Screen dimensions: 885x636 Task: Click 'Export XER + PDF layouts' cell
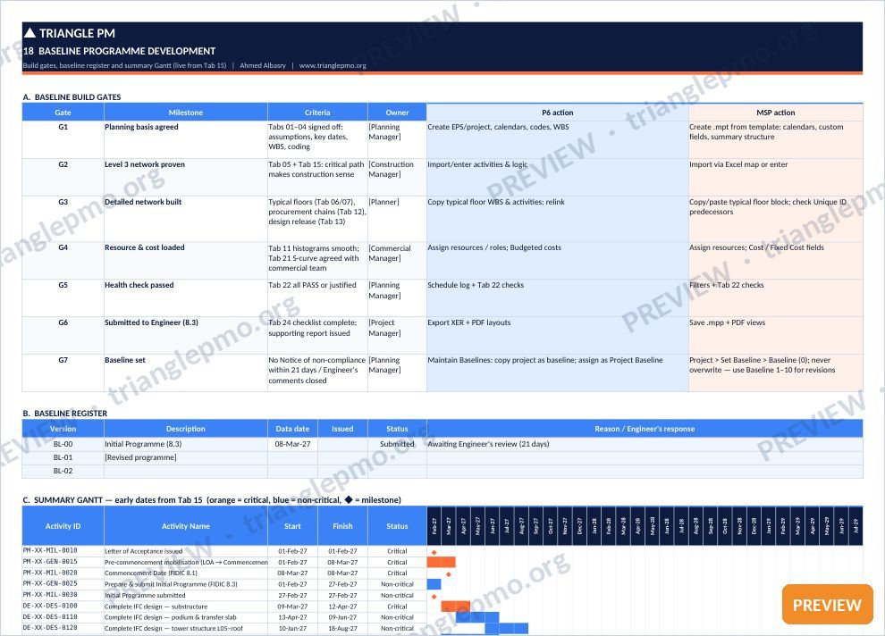[558, 336]
